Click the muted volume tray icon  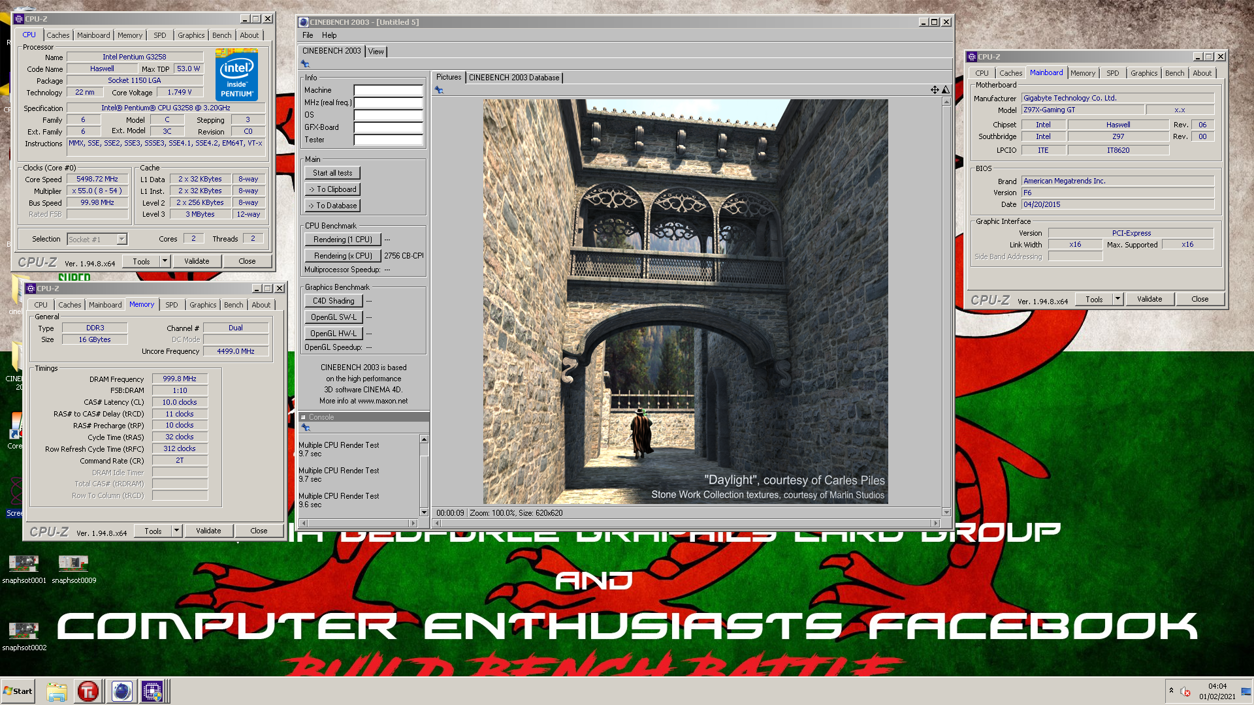1185,691
